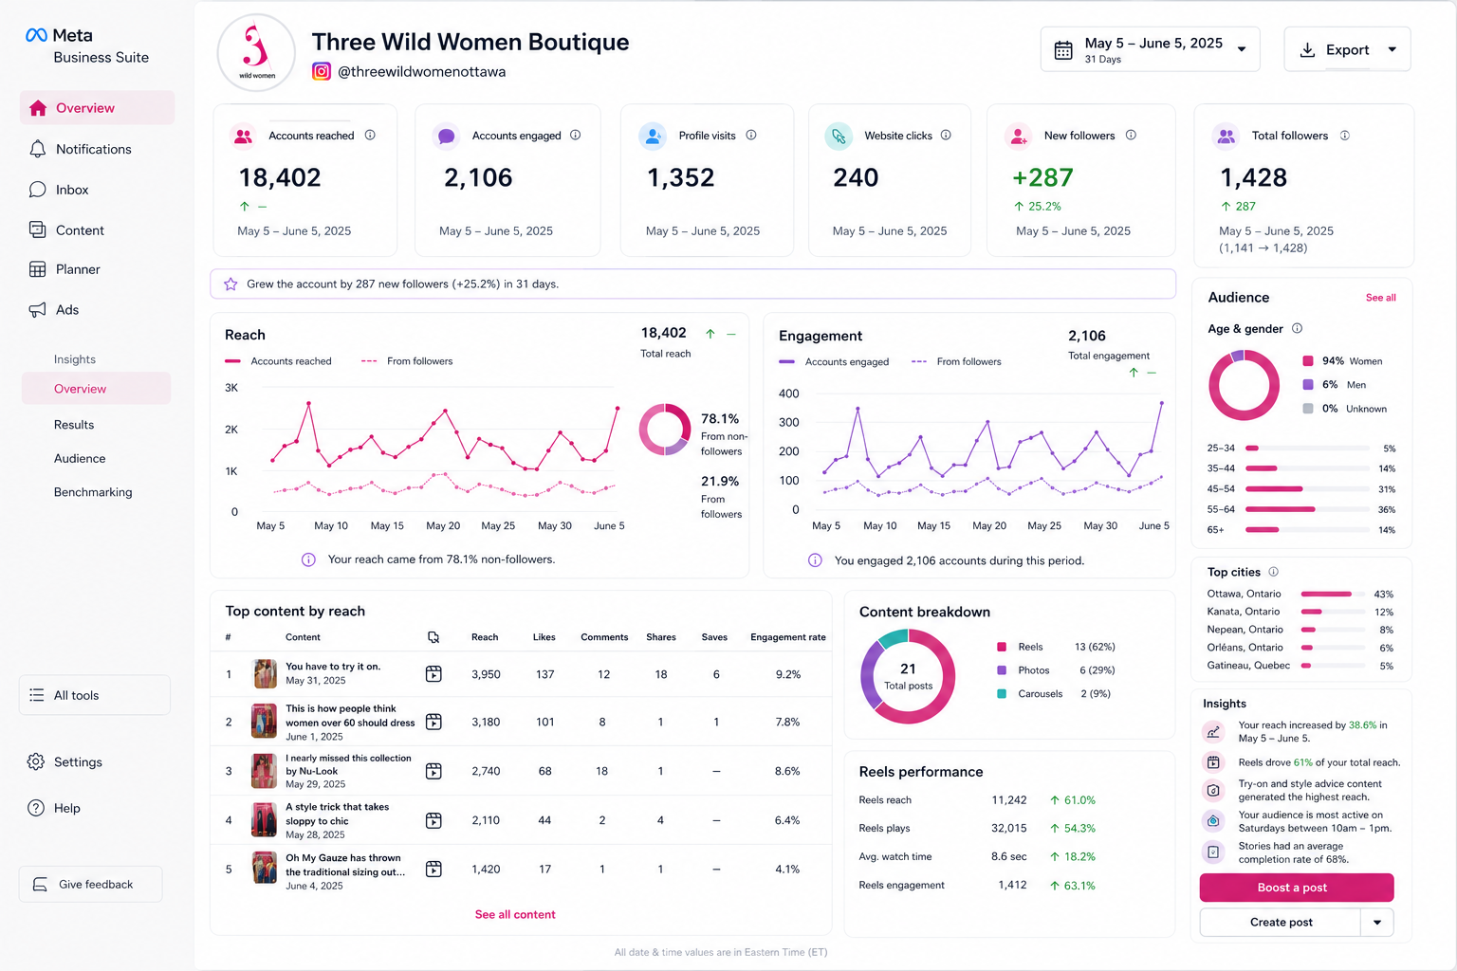Click the content type column header icon
The image size is (1457, 971).
coord(433,637)
